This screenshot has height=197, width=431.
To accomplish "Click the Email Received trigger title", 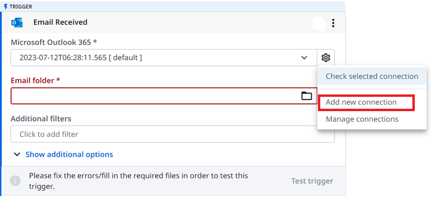I will point(61,22).
